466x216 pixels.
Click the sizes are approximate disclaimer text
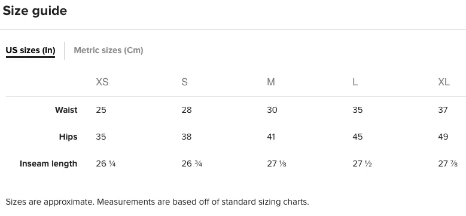click(157, 202)
